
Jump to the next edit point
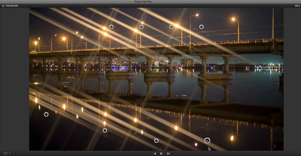click(168, 154)
